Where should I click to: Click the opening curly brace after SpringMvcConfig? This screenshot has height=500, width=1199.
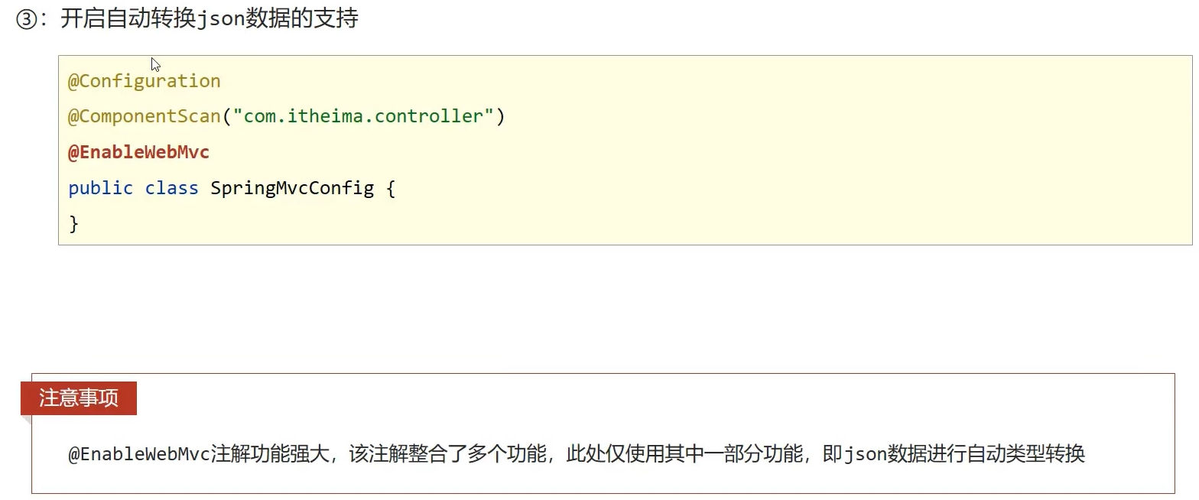[x=391, y=188]
